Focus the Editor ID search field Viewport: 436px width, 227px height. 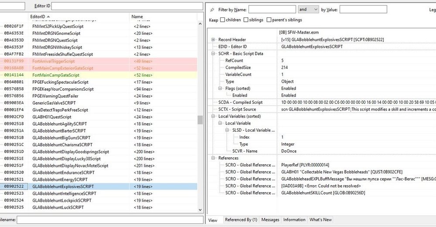(x=127, y=6)
